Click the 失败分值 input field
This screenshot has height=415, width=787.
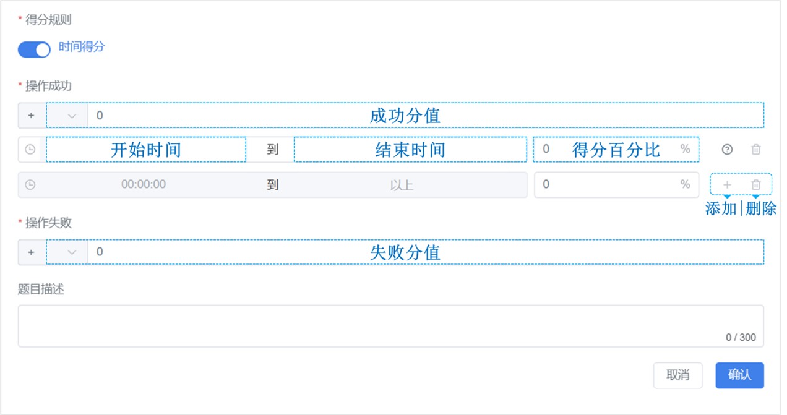pyautogui.click(x=426, y=252)
